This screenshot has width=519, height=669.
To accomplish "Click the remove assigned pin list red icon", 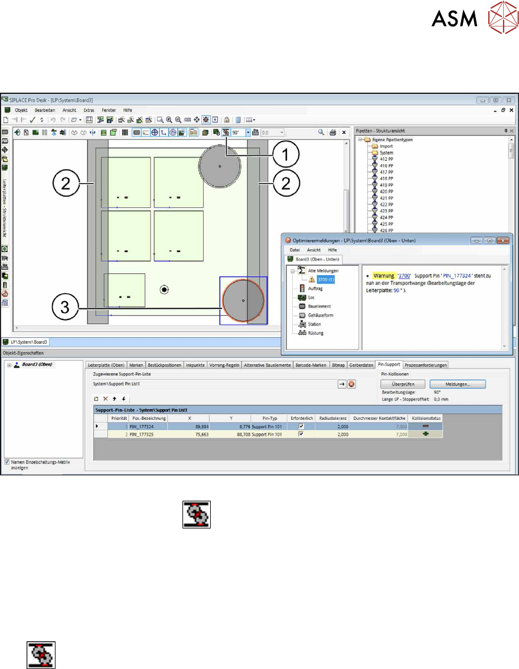I will pos(351,384).
